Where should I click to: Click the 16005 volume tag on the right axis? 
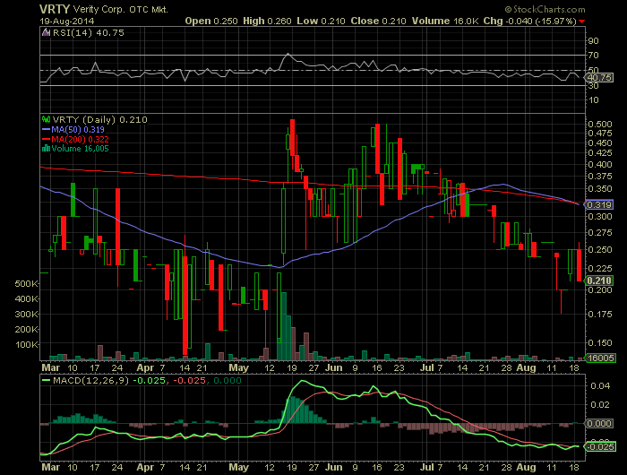click(599, 358)
